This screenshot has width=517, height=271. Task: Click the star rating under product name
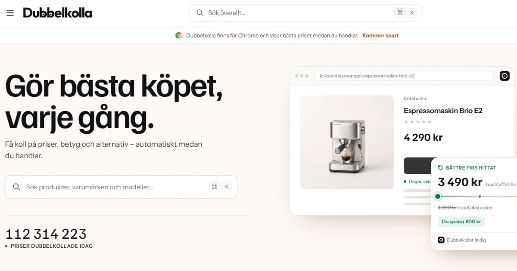(x=417, y=122)
